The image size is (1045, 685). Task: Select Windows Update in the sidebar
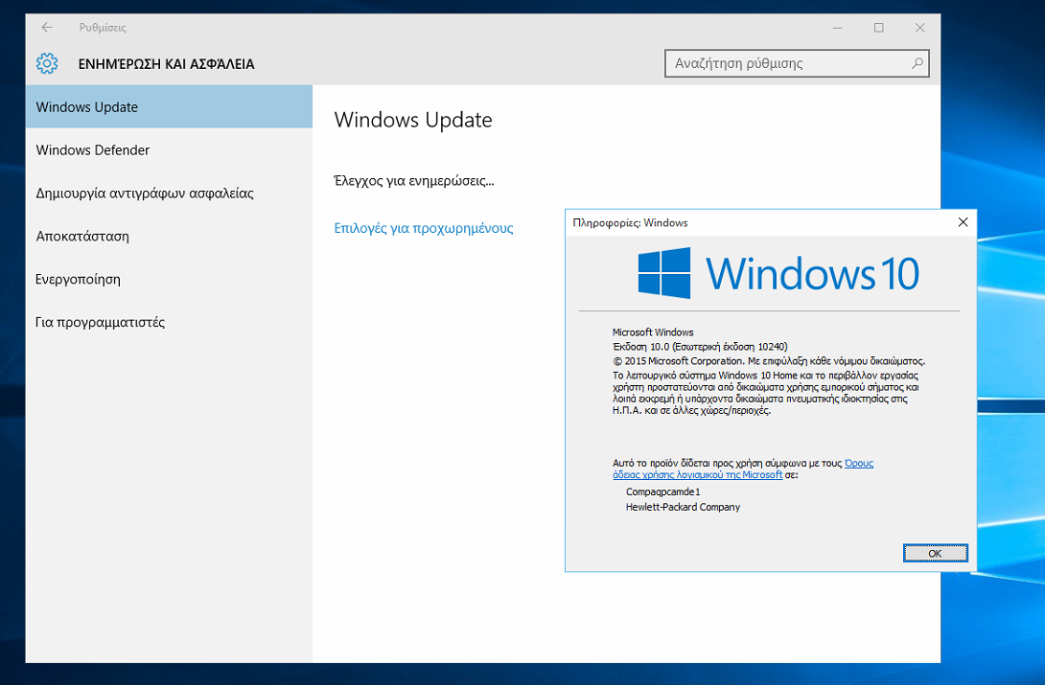[x=169, y=106]
